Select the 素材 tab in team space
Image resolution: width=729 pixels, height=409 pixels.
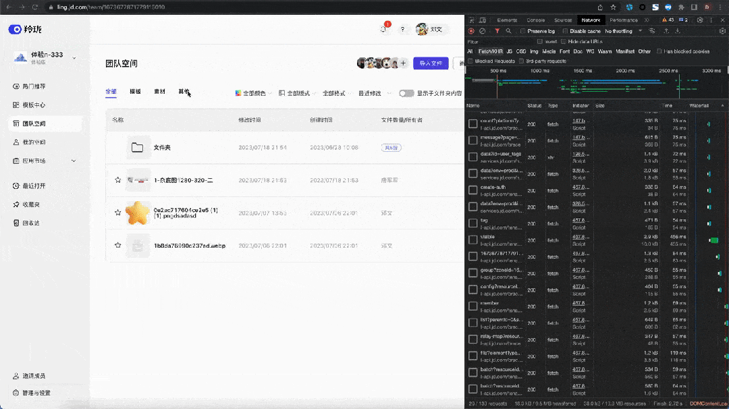[x=159, y=91]
